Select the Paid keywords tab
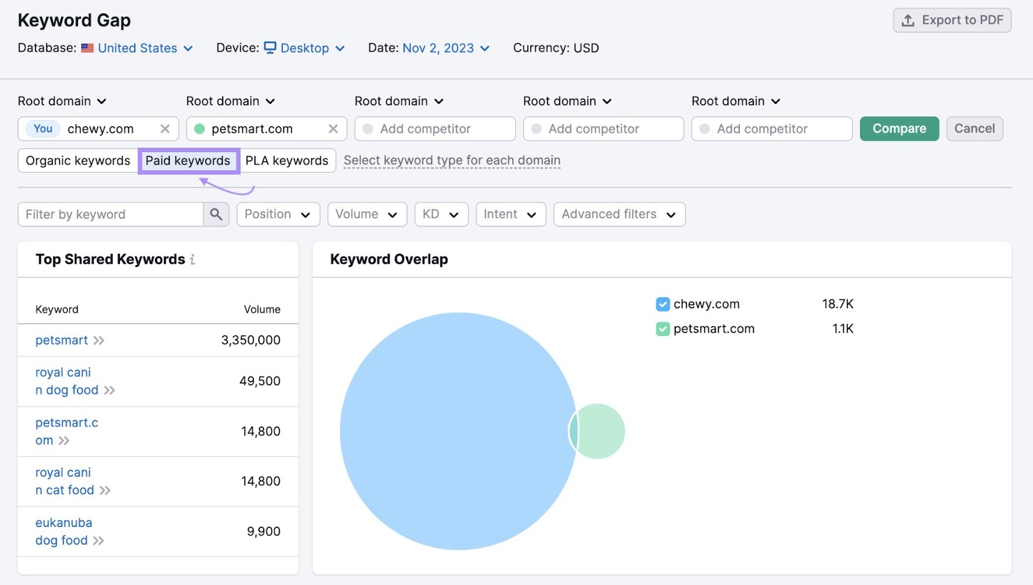The image size is (1033, 585). pyautogui.click(x=189, y=161)
